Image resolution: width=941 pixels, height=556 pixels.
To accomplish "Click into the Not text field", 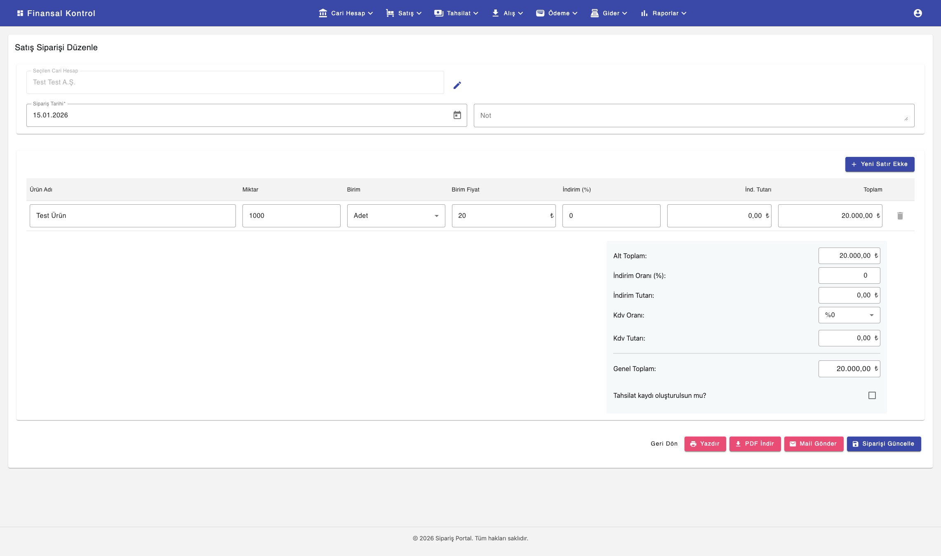I will click(x=693, y=116).
